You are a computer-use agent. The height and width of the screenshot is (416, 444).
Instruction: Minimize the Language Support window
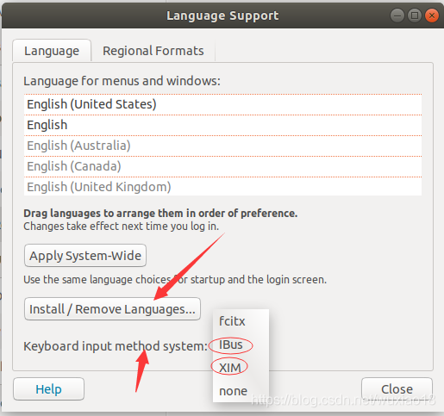pyautogui.click(x=397, y=16)
